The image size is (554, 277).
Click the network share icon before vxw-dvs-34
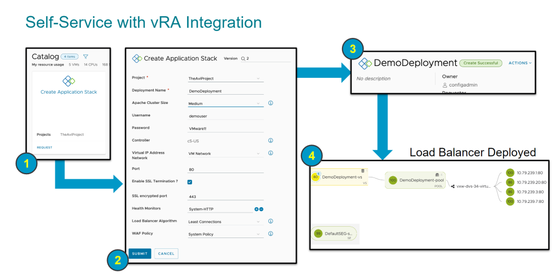coord(453,186)
